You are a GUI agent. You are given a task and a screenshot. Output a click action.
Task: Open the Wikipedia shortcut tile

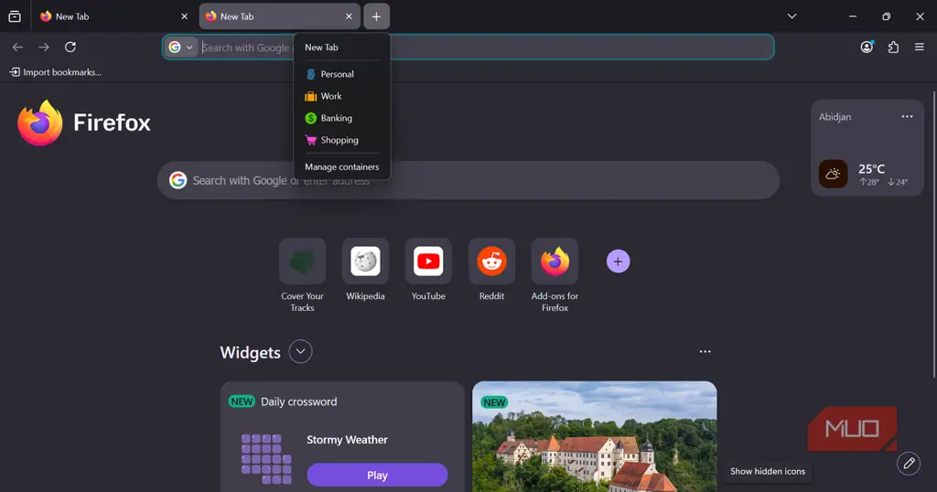(x=365, y=262)
